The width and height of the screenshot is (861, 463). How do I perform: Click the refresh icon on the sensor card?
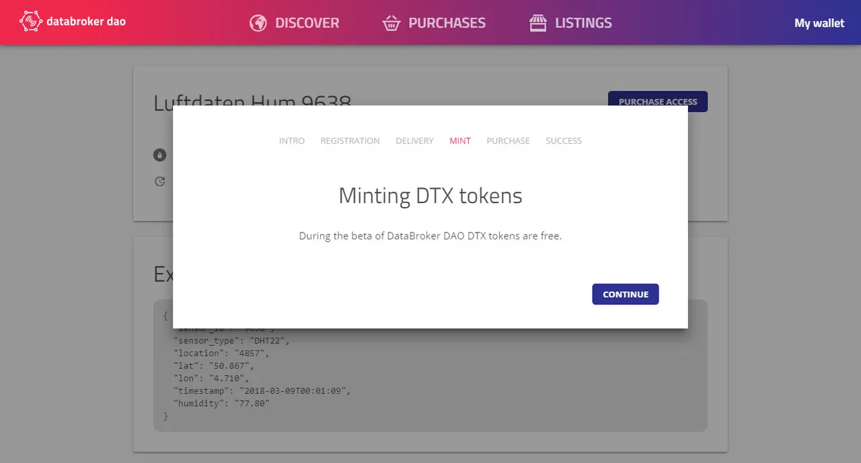159,181
